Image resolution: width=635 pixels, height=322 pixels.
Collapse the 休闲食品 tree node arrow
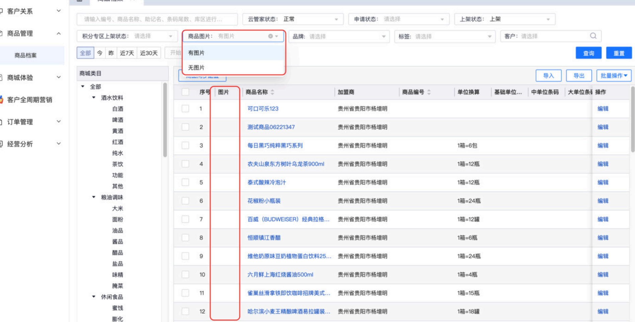[x=94, y=296]
